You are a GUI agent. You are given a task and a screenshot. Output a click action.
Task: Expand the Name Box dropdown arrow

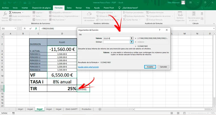tap(15, 29)
